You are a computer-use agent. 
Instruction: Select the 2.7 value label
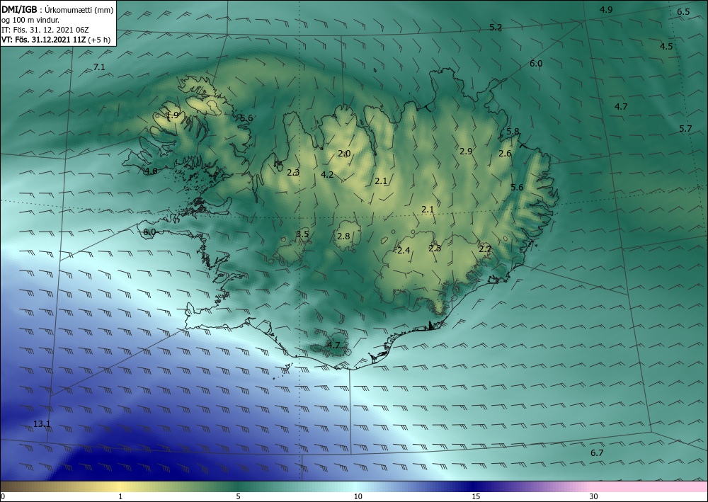point(485,249)
